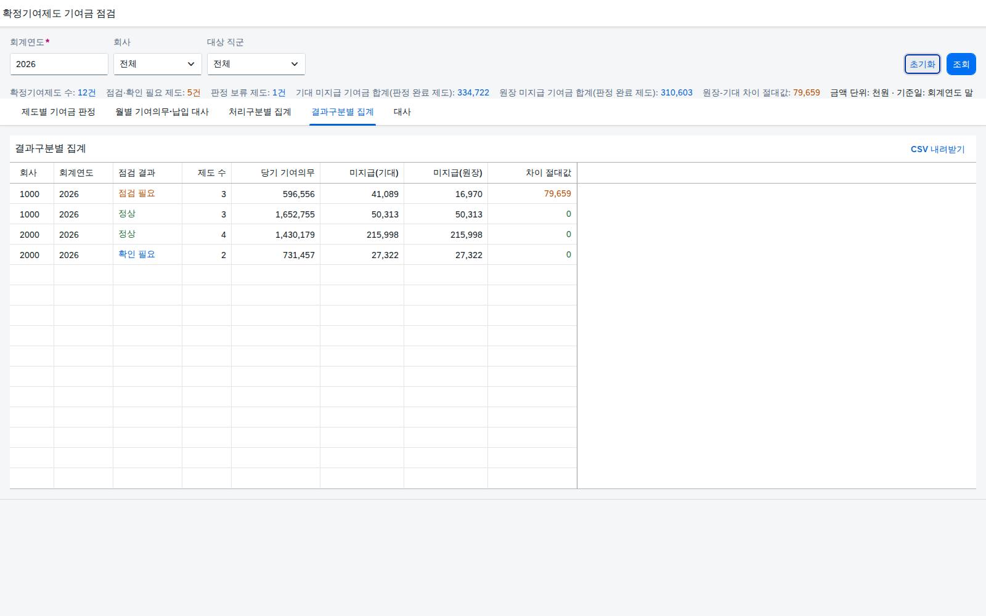Click the 점검 결과 column header
Viewport: 986px width, 616px height.
(148, 173)
